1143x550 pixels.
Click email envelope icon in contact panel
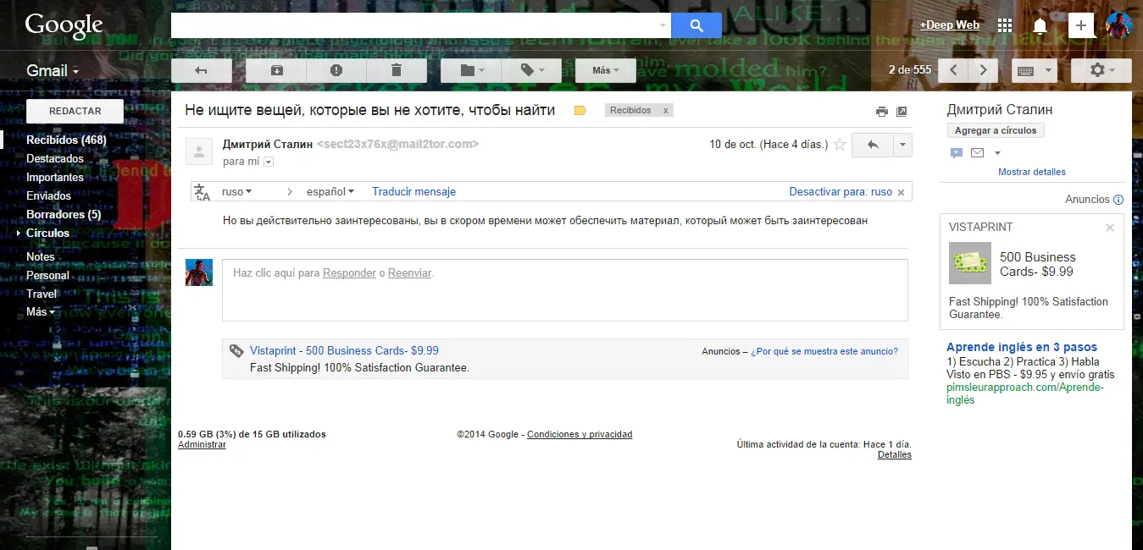pyautogui.click(x=977, y=153)
